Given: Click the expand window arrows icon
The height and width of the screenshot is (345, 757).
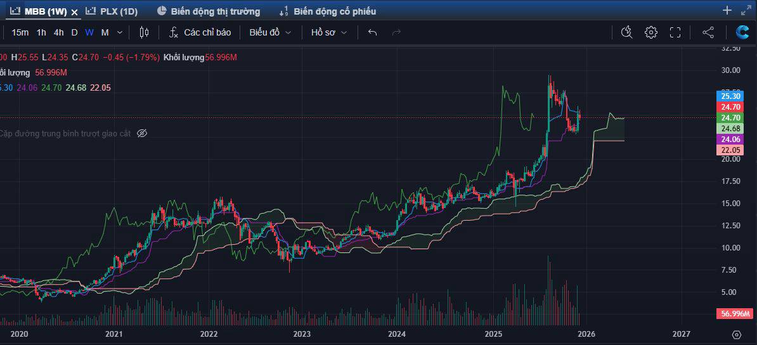Looking at the screenshot, I should [x=745, y=10].
